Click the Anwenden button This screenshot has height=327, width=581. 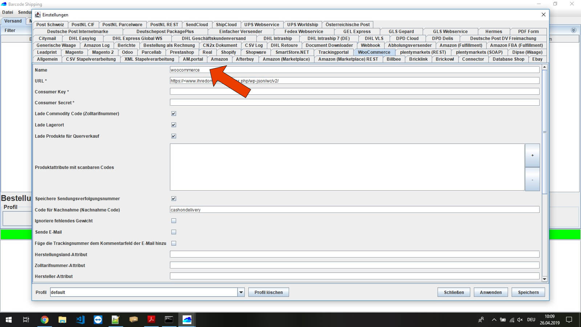pos(491,292)
